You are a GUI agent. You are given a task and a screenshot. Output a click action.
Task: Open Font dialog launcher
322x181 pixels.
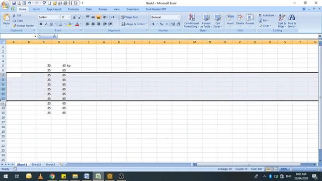tap(81, 30)
